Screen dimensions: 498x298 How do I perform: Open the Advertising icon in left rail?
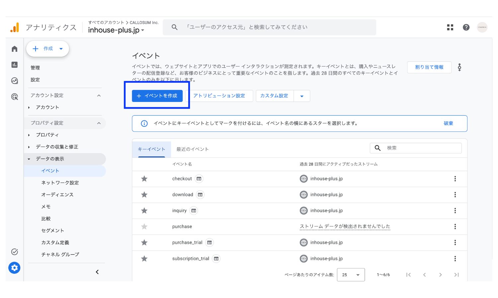coord(14,97)
